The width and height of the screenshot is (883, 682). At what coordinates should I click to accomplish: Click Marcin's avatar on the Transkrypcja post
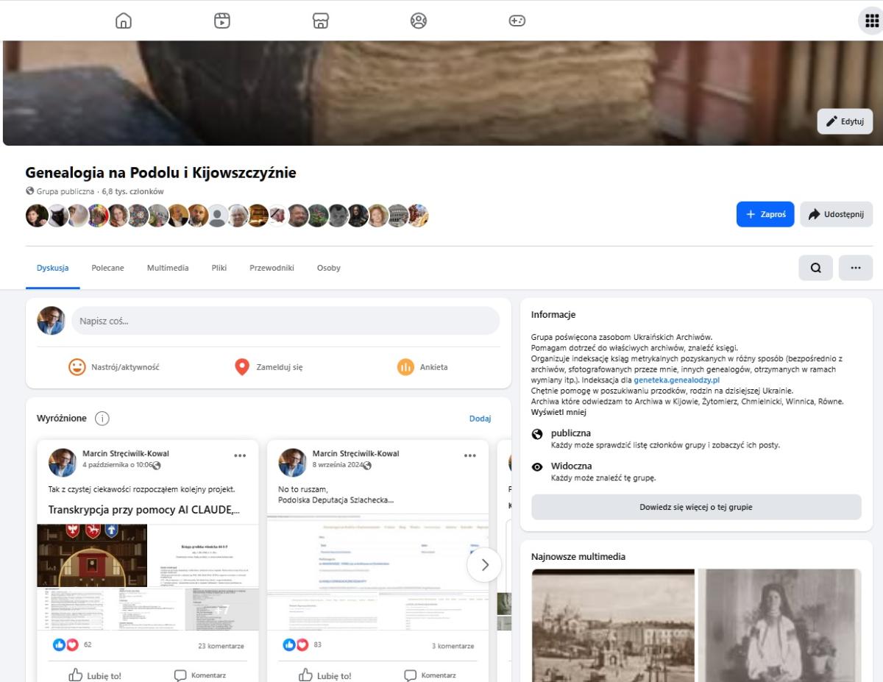(x=63, y=463)
